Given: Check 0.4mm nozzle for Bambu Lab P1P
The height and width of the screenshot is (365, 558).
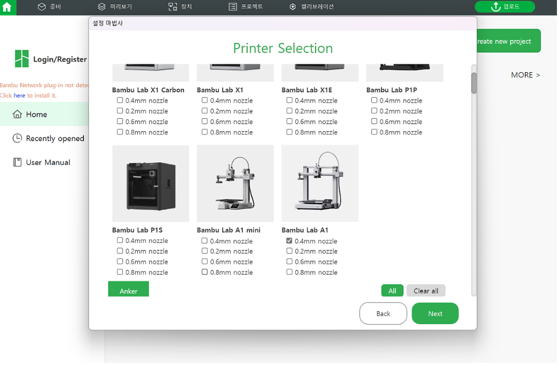Looking at the screenshot, I should [x=374, y=101].
